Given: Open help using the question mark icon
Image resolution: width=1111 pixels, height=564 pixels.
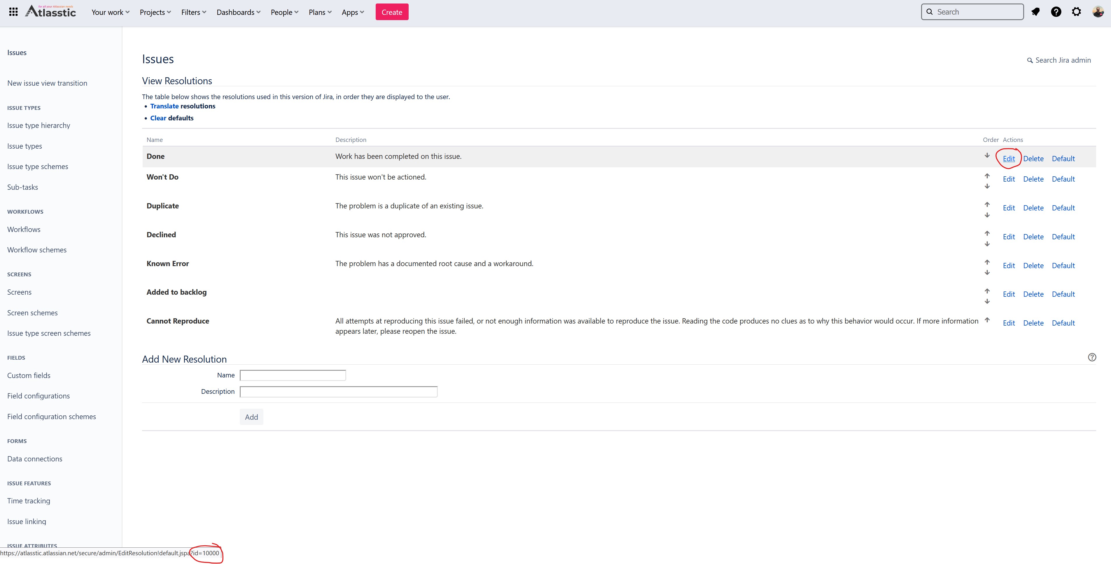Looking at the screenshot, I should pos(1056,12).
